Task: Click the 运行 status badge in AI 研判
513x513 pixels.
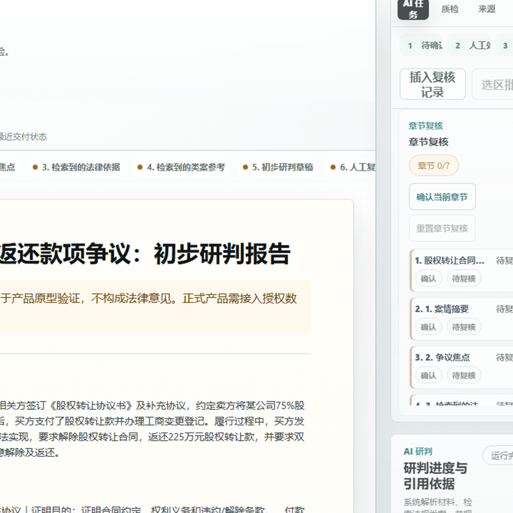Action: tap(498, 455)
